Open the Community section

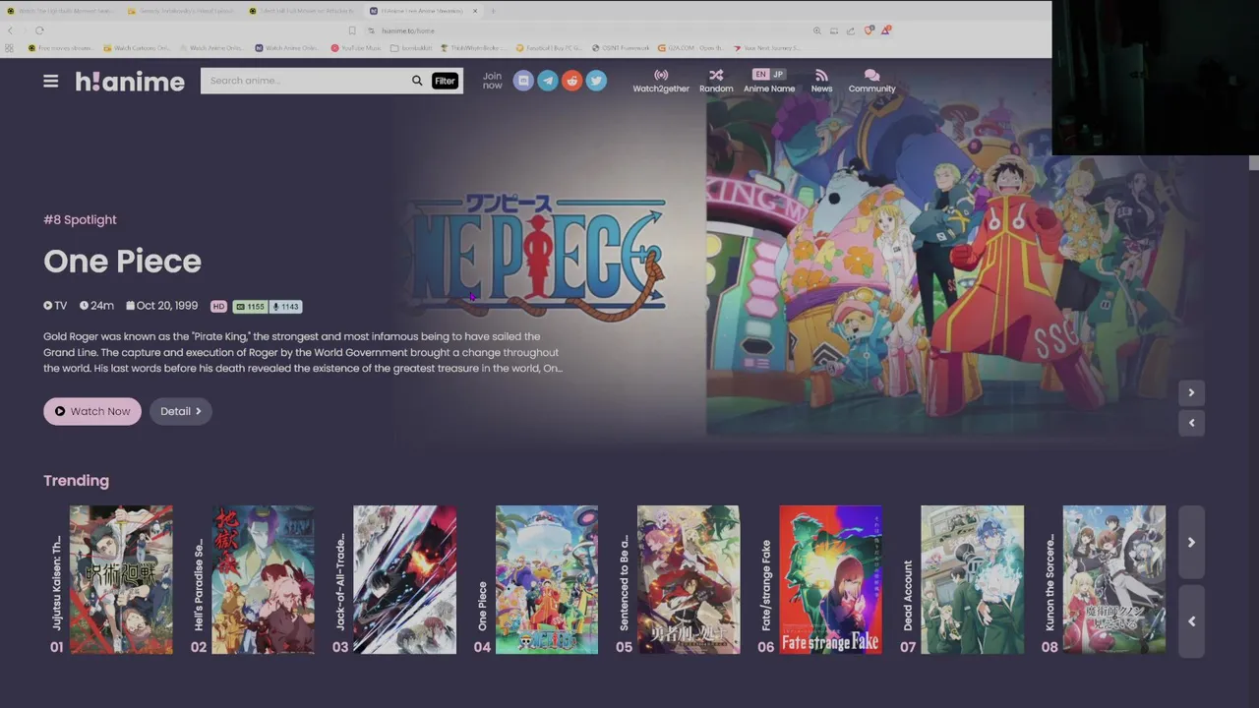tap(871, 81)
